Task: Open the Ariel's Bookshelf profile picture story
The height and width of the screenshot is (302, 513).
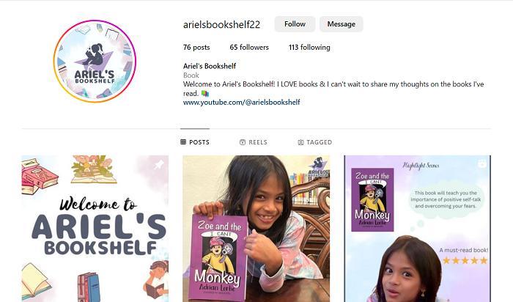Action: (95, 61)
